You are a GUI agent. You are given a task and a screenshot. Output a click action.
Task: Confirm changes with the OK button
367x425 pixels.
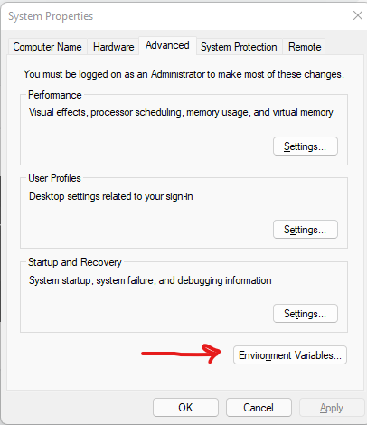185,408
